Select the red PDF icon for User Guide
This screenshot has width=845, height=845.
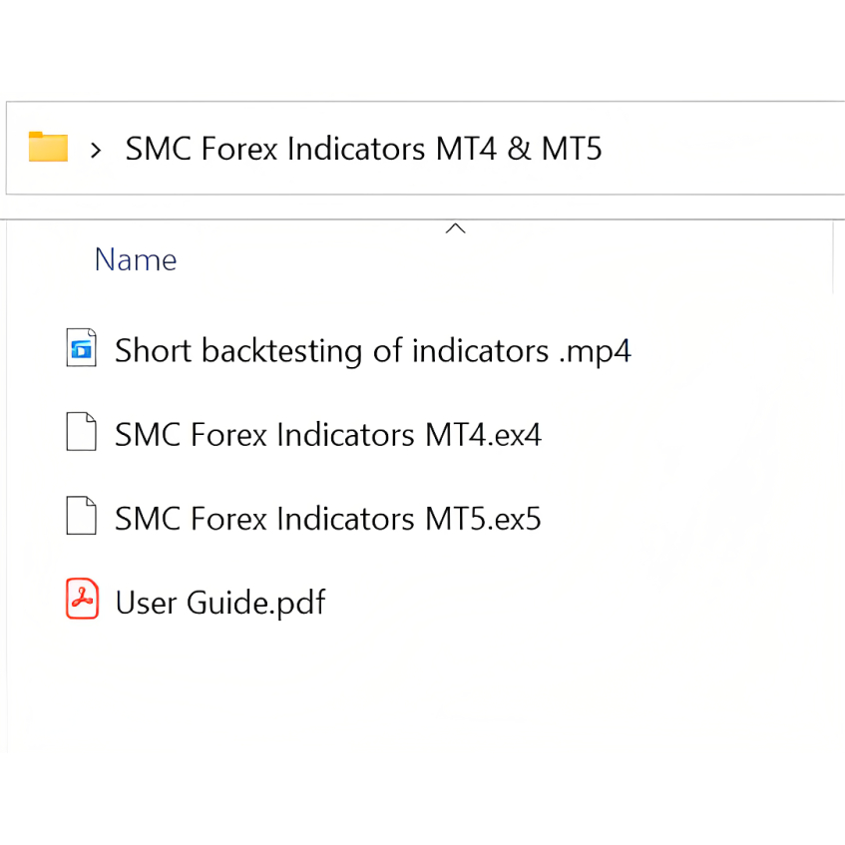click(82, 599)
